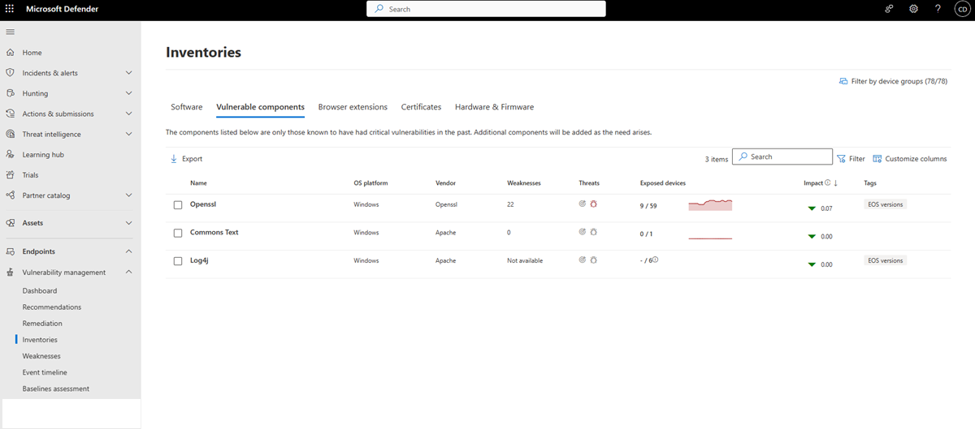This screenshot has height=429, width=975.
Task: Click Openssl exposed devices trend chart
Action: pyautogui.click(x=710, y=204)
